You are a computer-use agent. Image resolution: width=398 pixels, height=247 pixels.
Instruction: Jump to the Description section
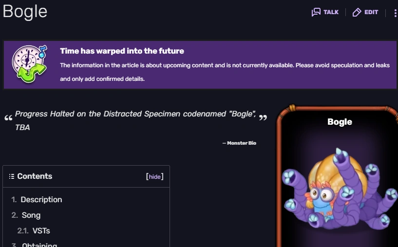41,200
